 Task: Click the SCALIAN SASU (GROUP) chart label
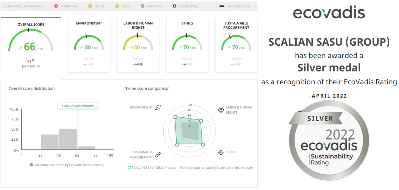pos(78,106)
